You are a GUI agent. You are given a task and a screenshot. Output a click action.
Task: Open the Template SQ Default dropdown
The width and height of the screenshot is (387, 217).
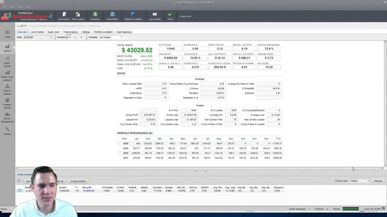coord(111,37)
